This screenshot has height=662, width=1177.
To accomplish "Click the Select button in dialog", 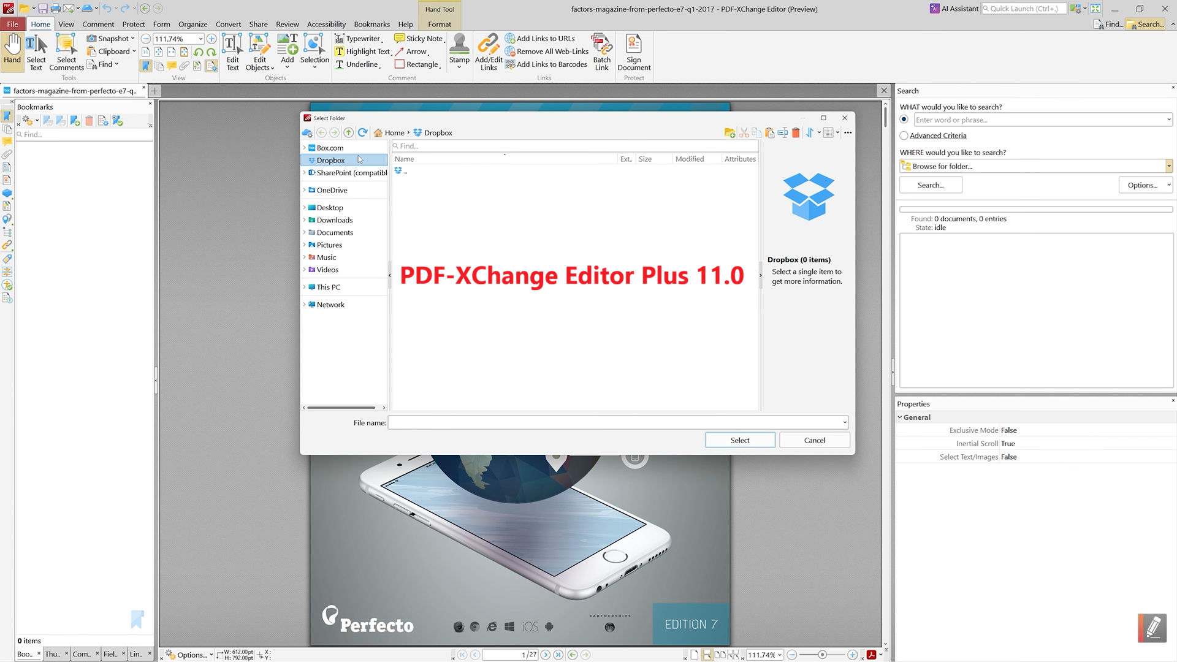I will click(x=740, y=440).
